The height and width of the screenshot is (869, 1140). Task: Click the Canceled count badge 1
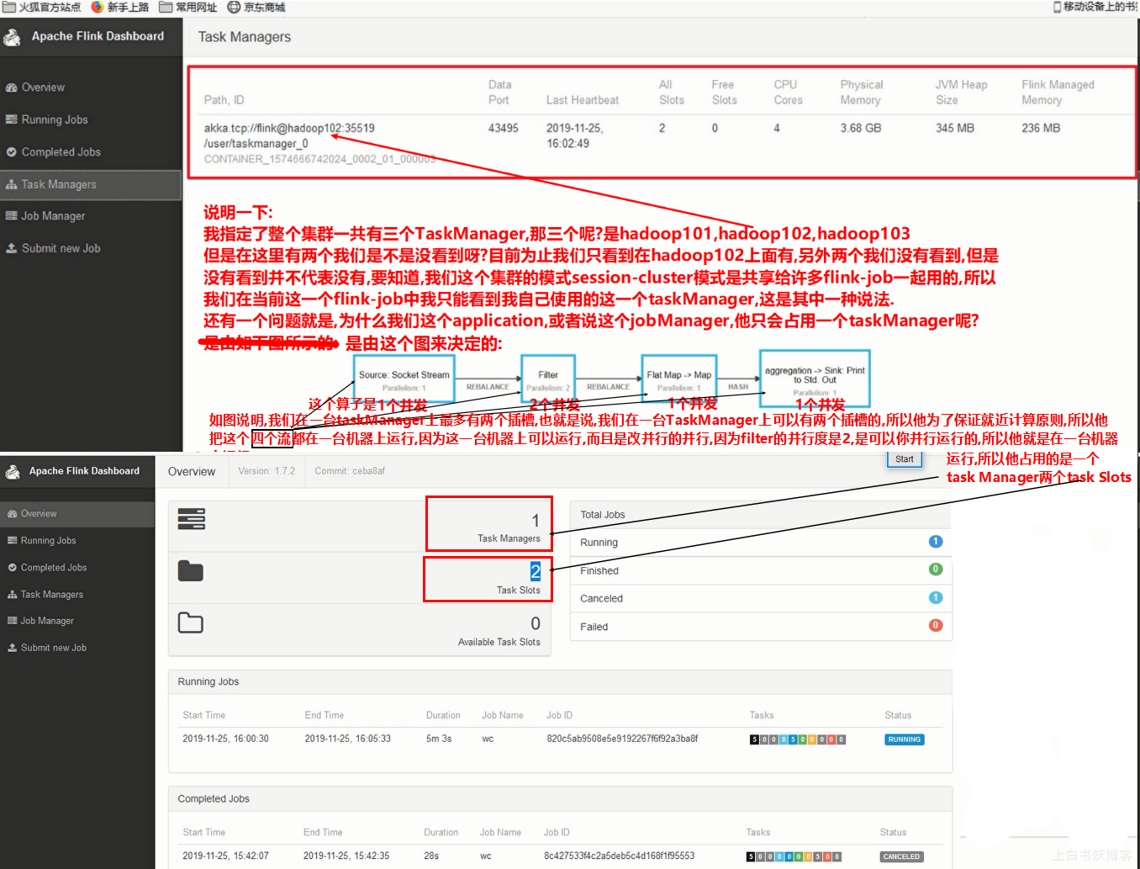[936, 597]
